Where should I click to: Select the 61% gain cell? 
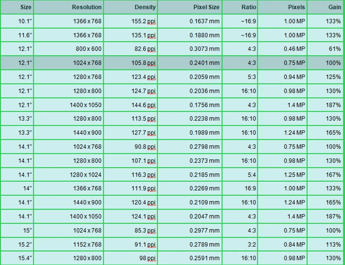coord(326,49)
